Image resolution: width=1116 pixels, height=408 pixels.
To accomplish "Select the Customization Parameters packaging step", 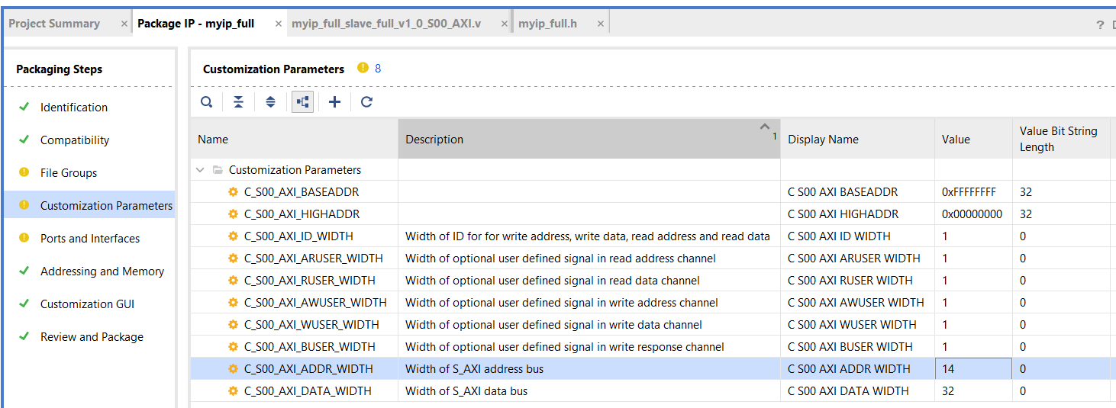I will click(x=106, y=206).
